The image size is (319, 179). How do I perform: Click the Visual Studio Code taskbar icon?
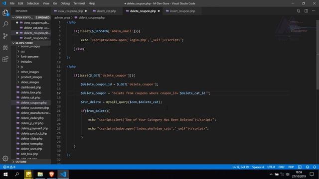(x=63, y=175)
